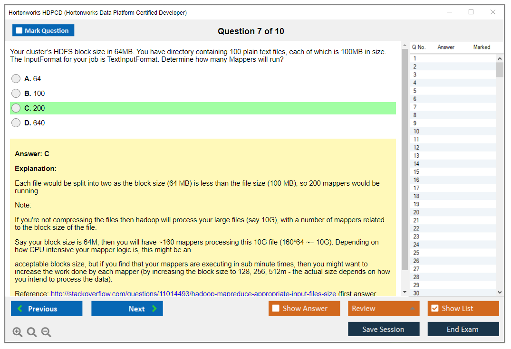Jump to question 15 in the list
The height and width of the screenshot is (349, 511).
tap(416, 172)
